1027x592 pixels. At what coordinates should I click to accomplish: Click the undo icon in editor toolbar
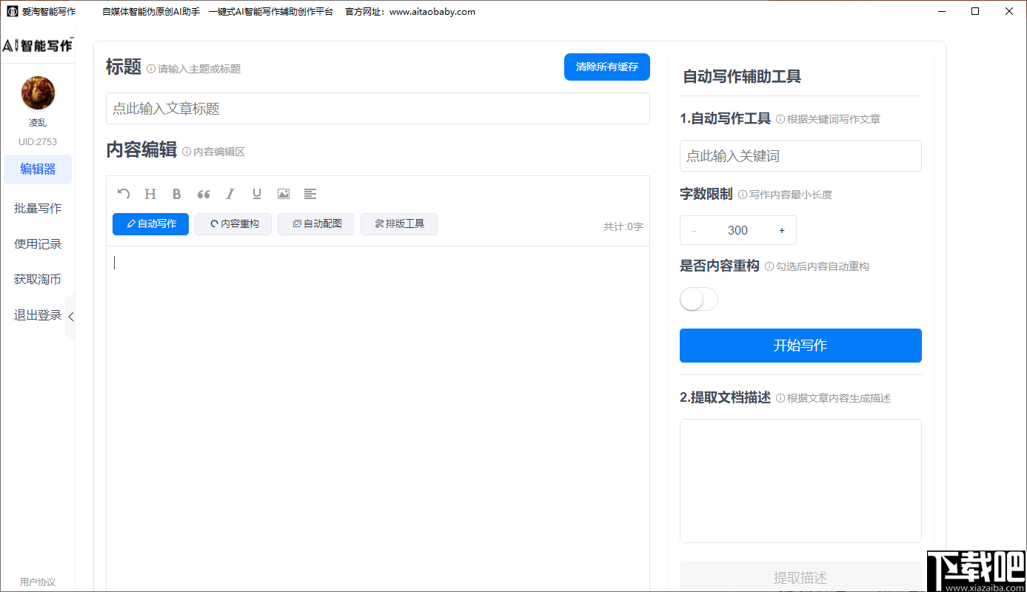(124, 194)
